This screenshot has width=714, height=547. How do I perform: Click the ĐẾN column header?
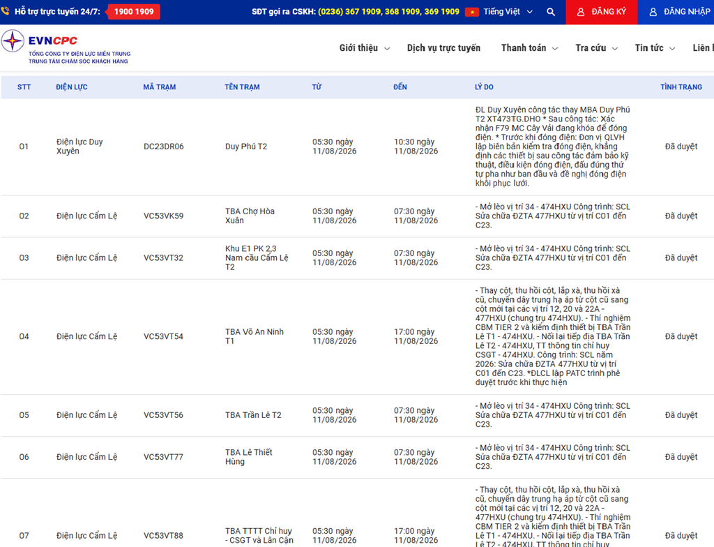(400, 87)
